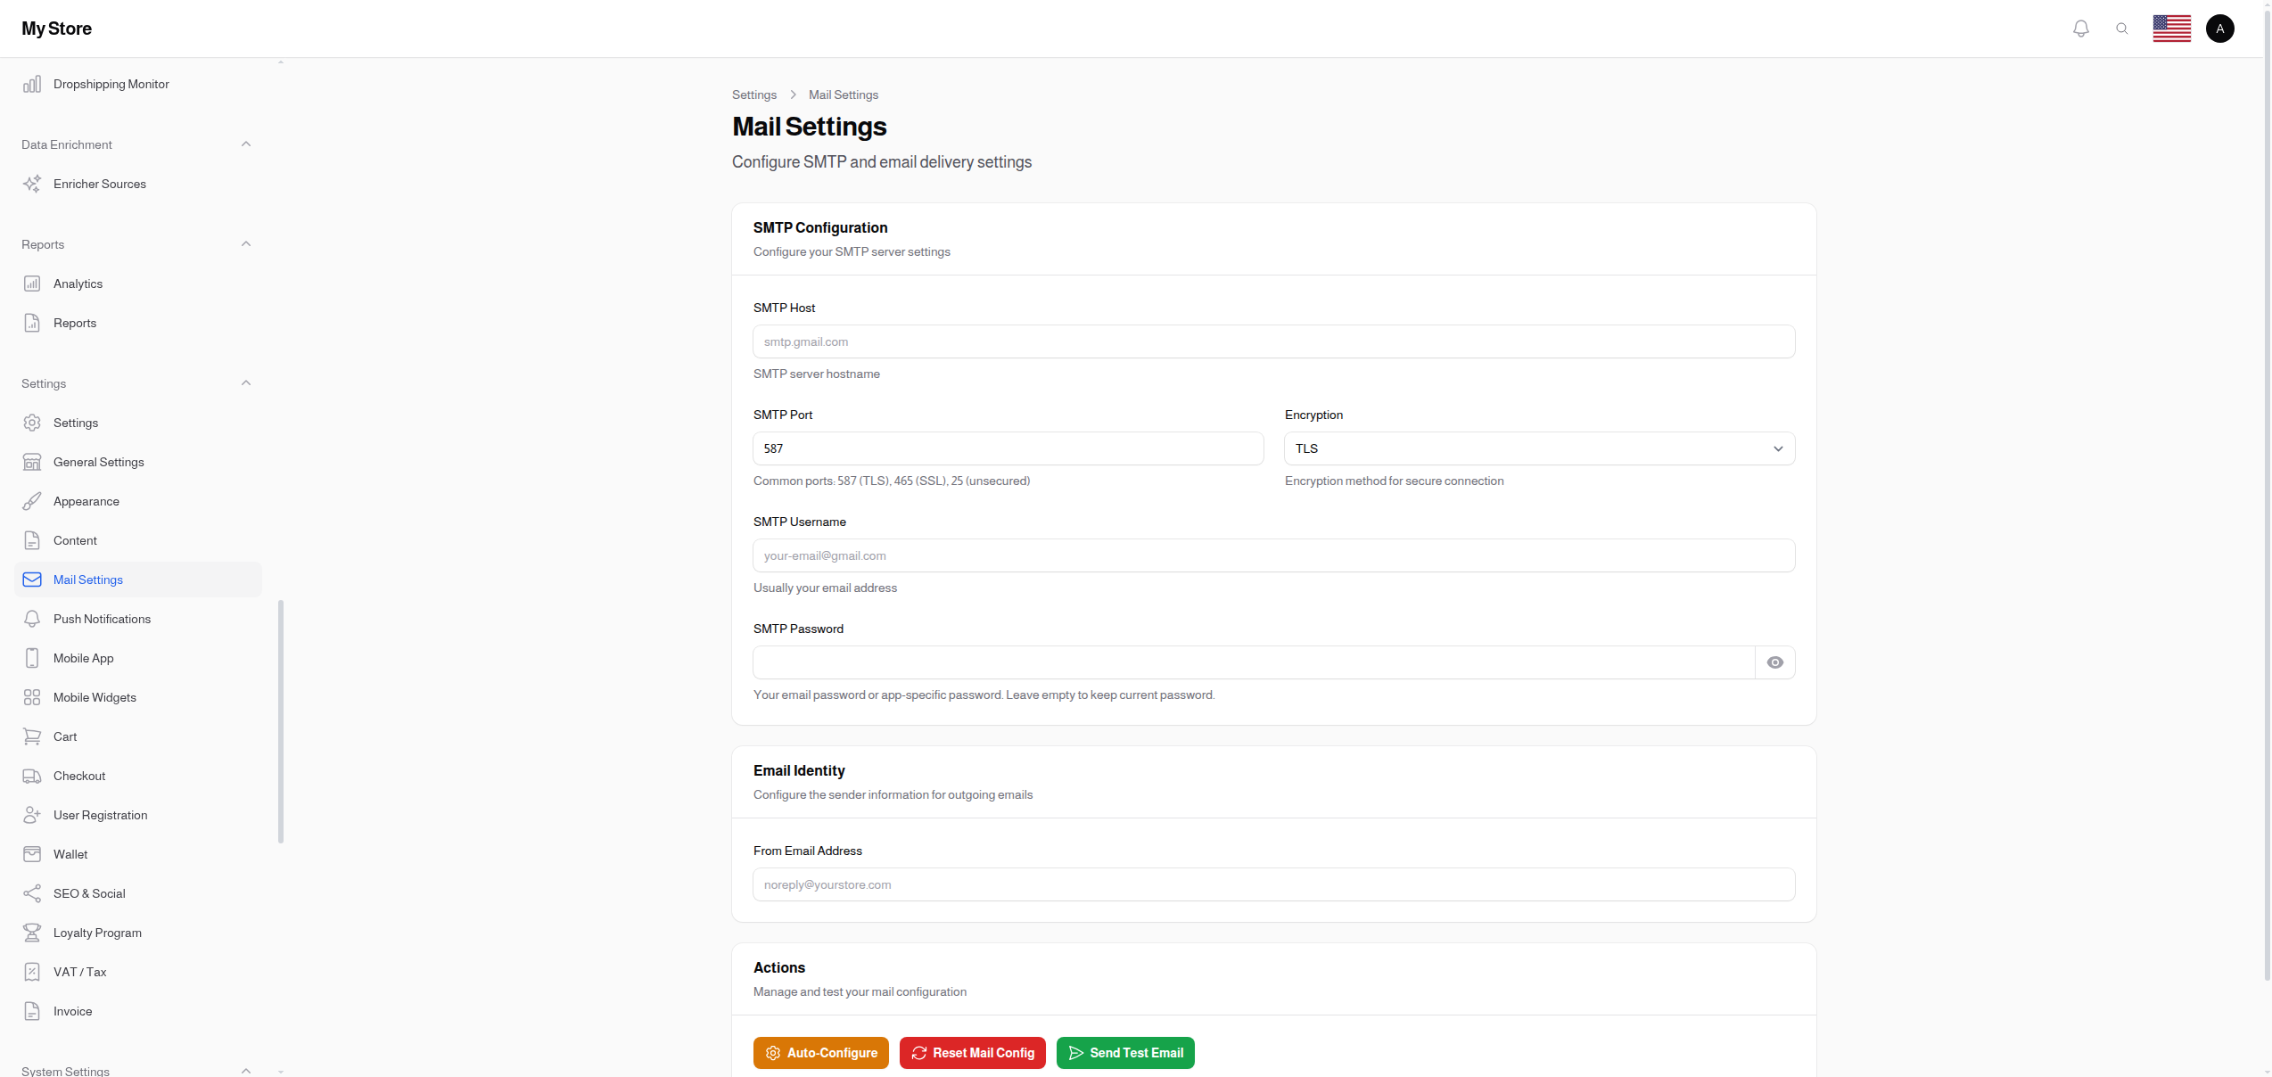Toggle SMTP password visibility
Viewport: 2272px width, 1077px height.
click(x=1775, y=662)
